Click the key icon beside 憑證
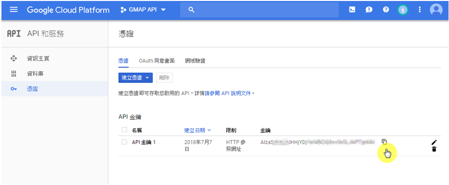Viewport: 449px width, 185px height. [13, 89]
